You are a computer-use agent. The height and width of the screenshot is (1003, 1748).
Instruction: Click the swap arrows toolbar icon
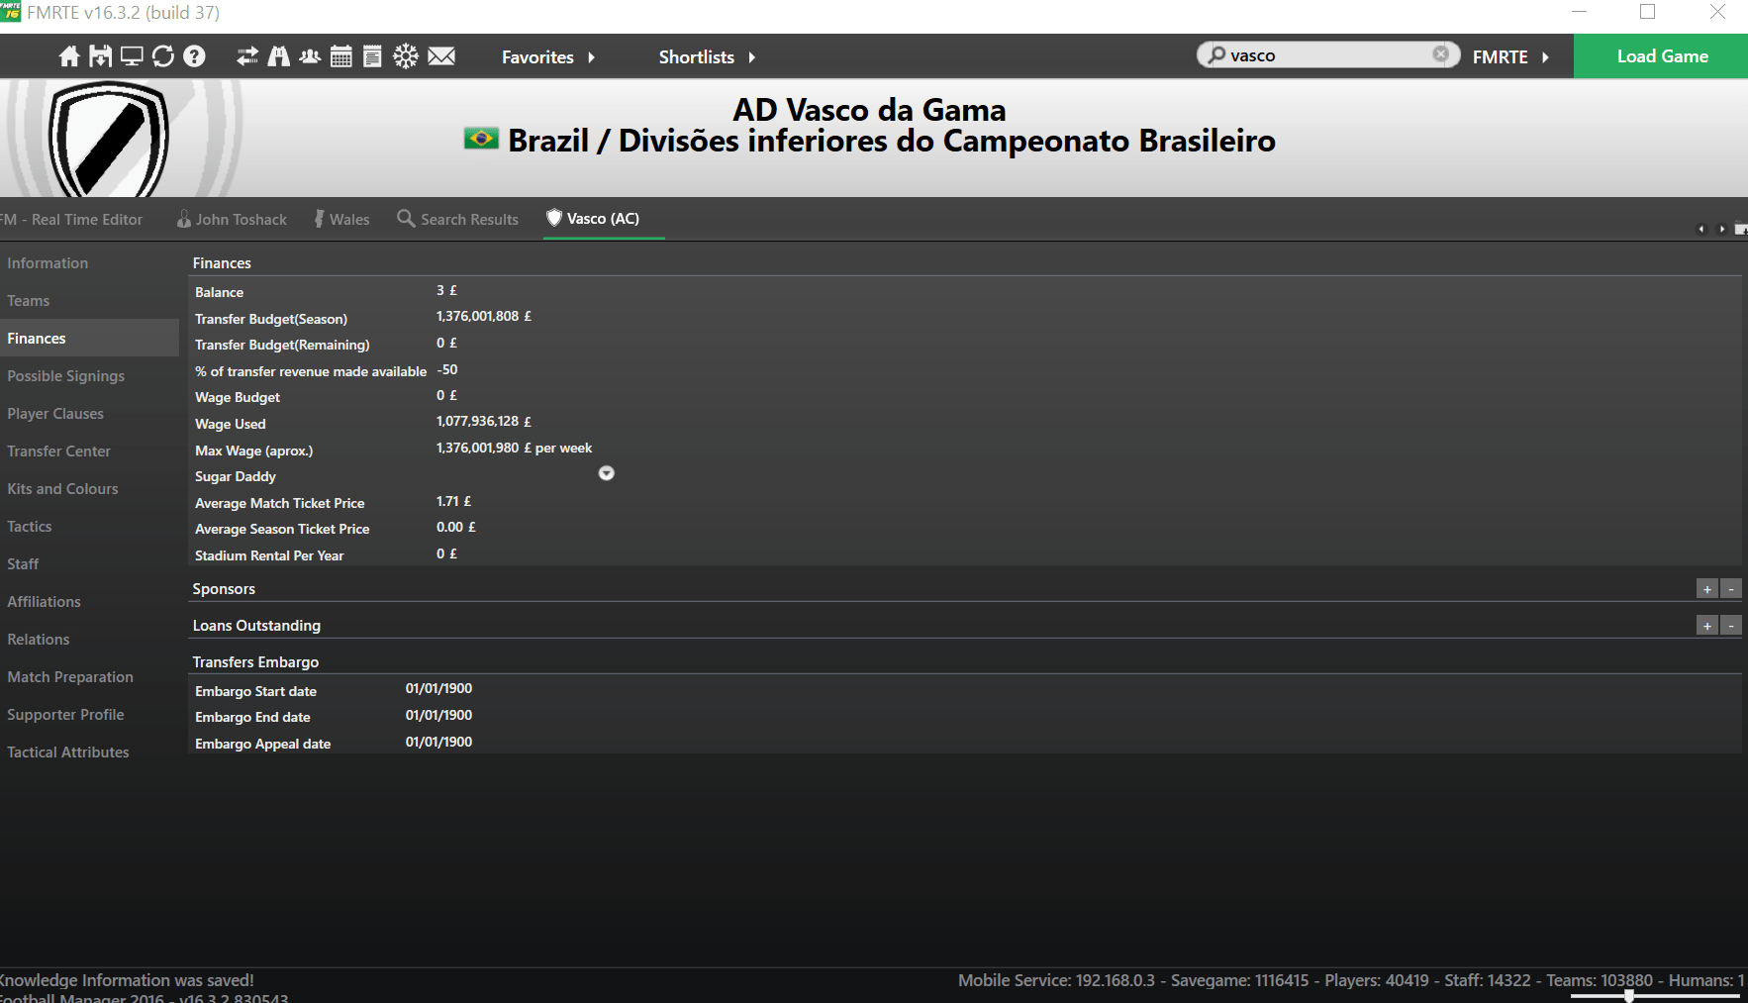(247, 56)
